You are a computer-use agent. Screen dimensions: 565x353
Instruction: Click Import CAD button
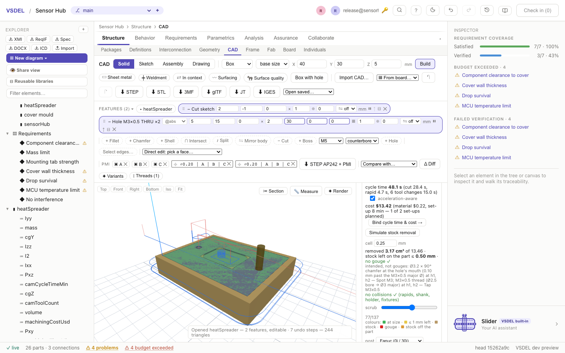354,78
